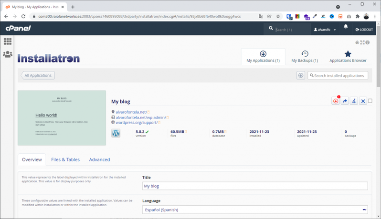The width and height of the screenshot is (381, 219).
Task: Click the help question mark icon
Action: [x=368, y=42]
